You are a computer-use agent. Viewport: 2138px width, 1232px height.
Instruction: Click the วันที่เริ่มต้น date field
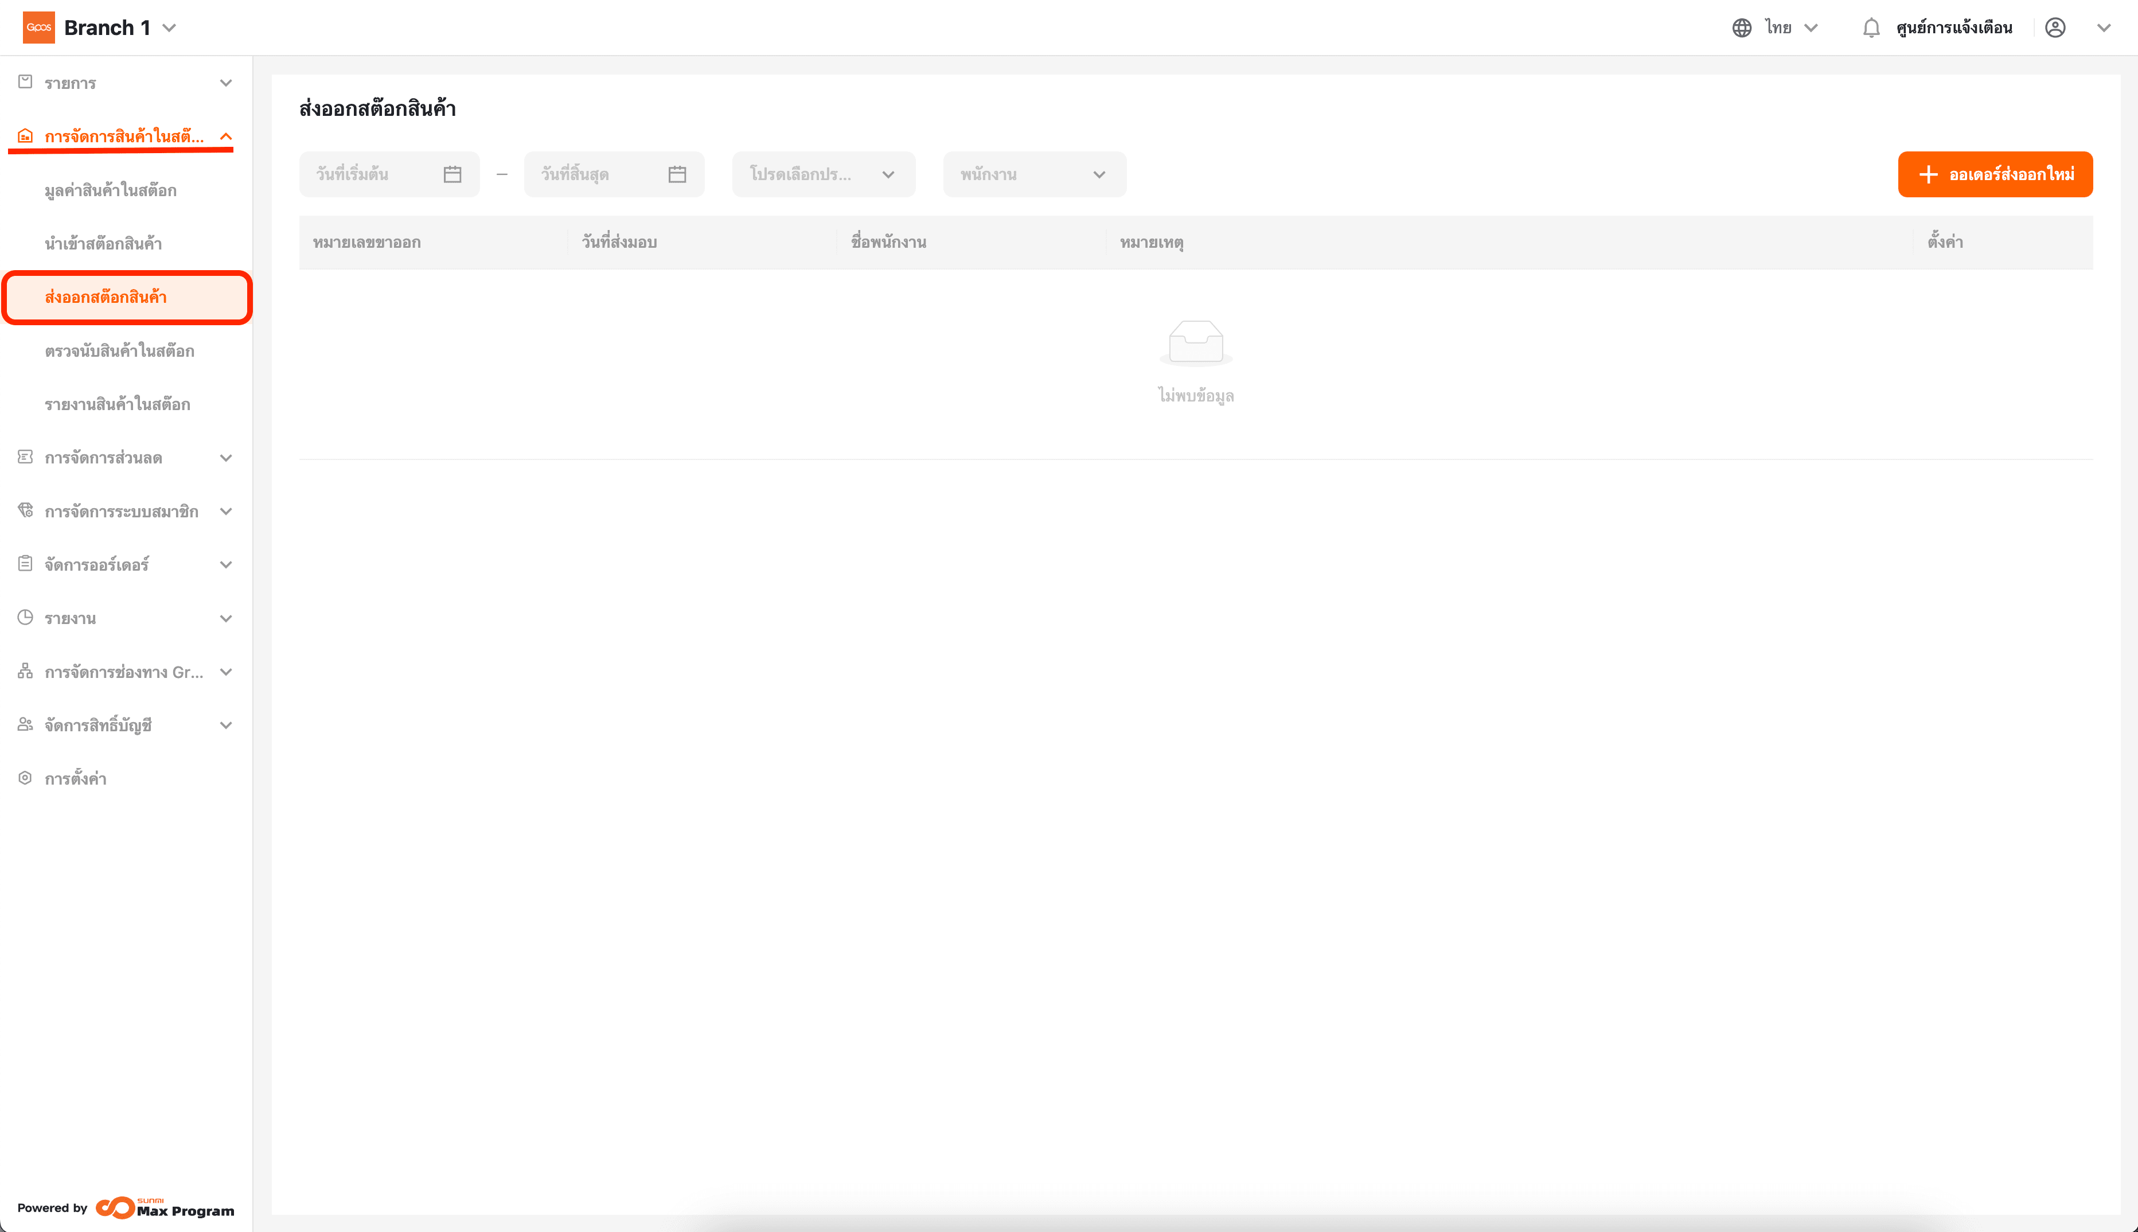point(372,174)
